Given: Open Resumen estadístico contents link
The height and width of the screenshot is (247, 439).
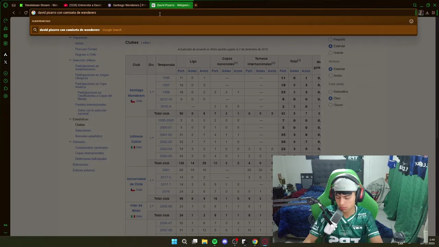Looking at the screenshot, I should [88, 136].
